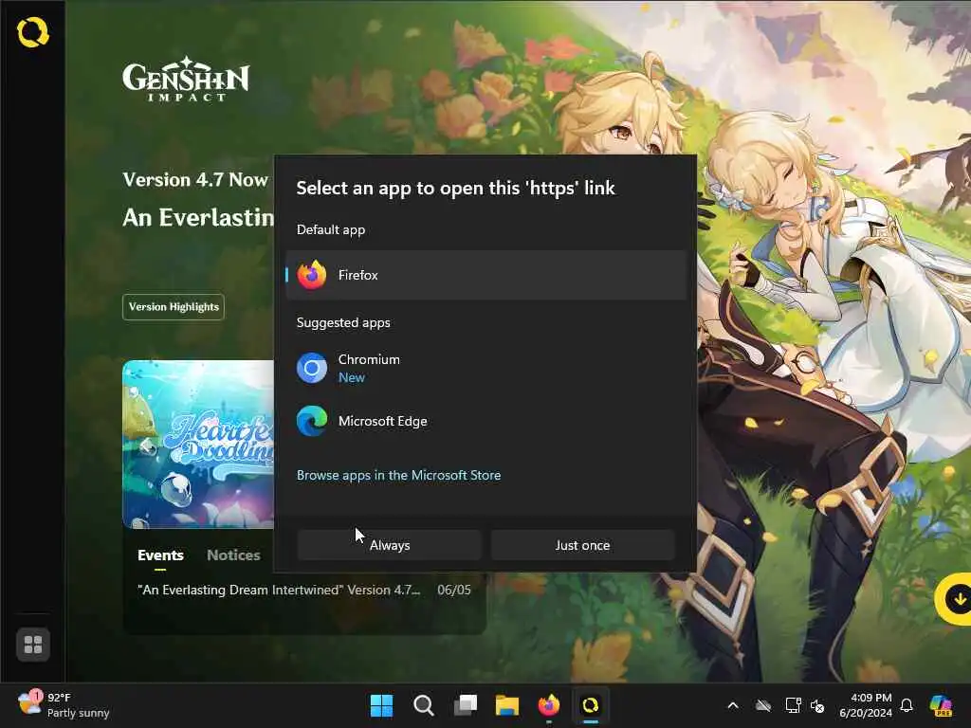Open Task View on the taskbar
This screenshot has width=971, height=728.
[x=466, y=705]
